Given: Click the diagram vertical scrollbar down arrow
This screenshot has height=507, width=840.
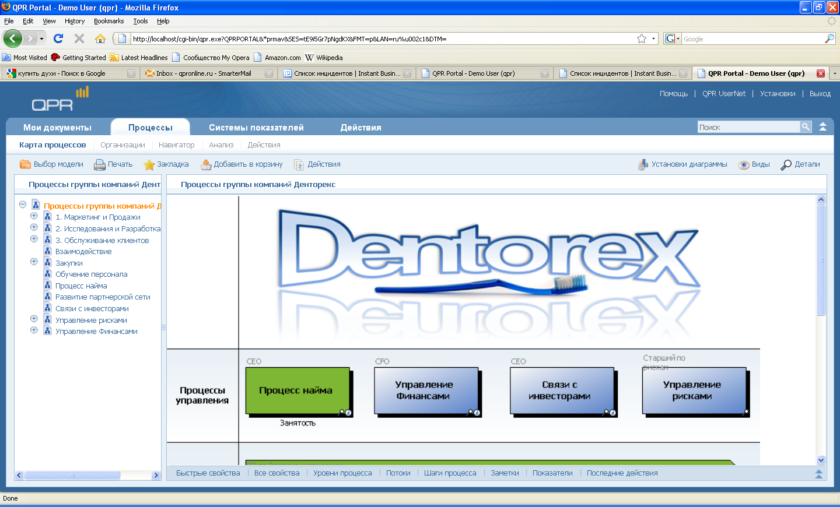Looking at the screenshot, I should [x=821, y=460].
